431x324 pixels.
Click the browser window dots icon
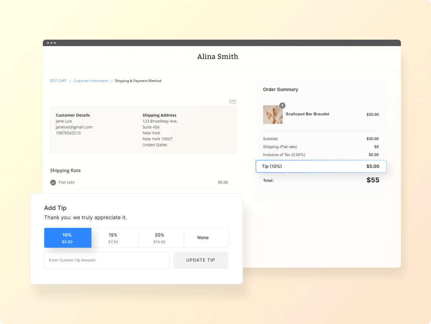tap(51, 43)
